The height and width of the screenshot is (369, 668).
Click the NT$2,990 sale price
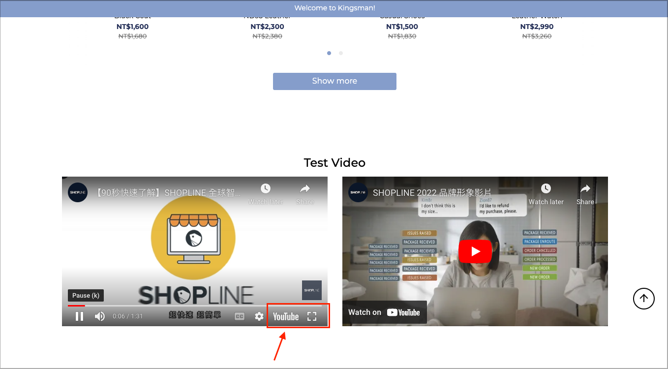pos(537,27)
